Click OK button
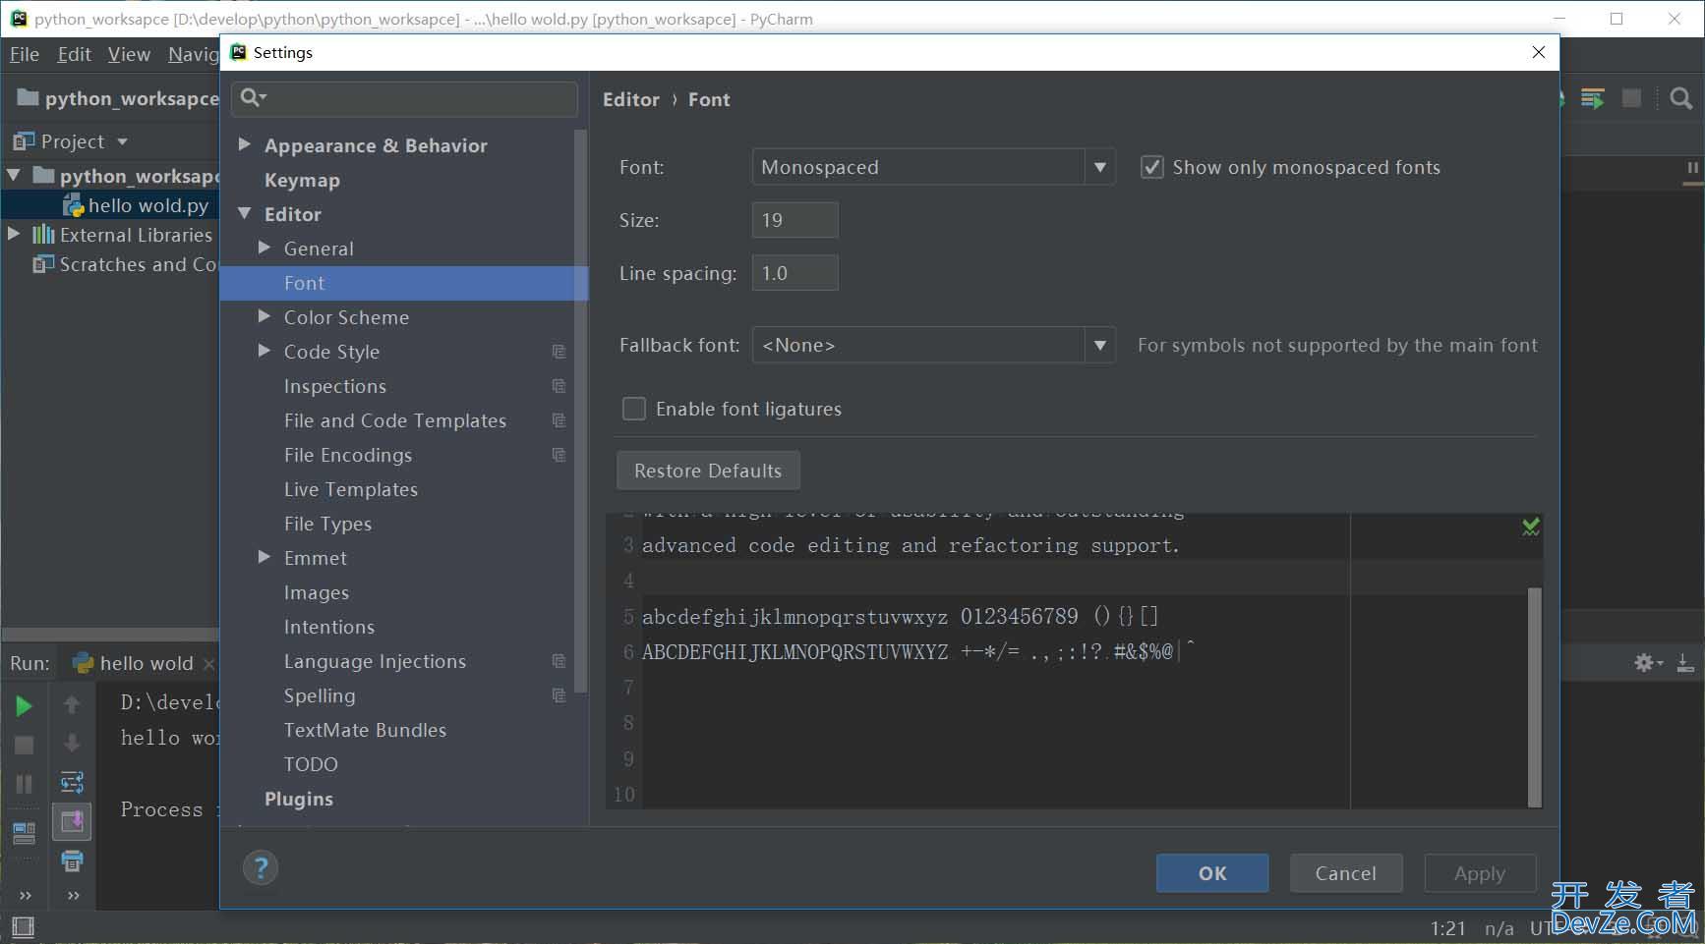Screen dimensions: 1705x944 (x=1212, y=873)
